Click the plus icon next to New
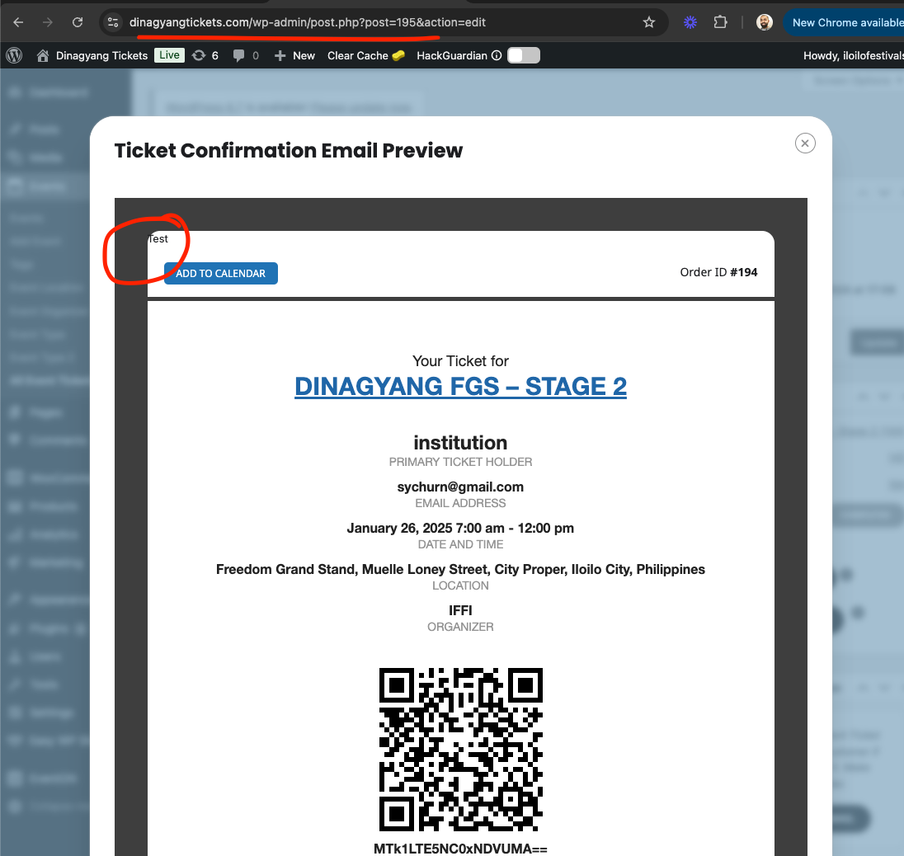This screenshot has height=856, width=904. (x=280, y=55)
